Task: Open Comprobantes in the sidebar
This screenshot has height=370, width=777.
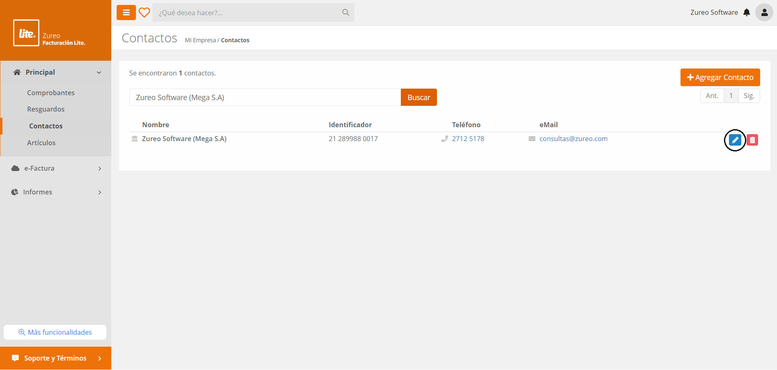Action: click(51, 93)
